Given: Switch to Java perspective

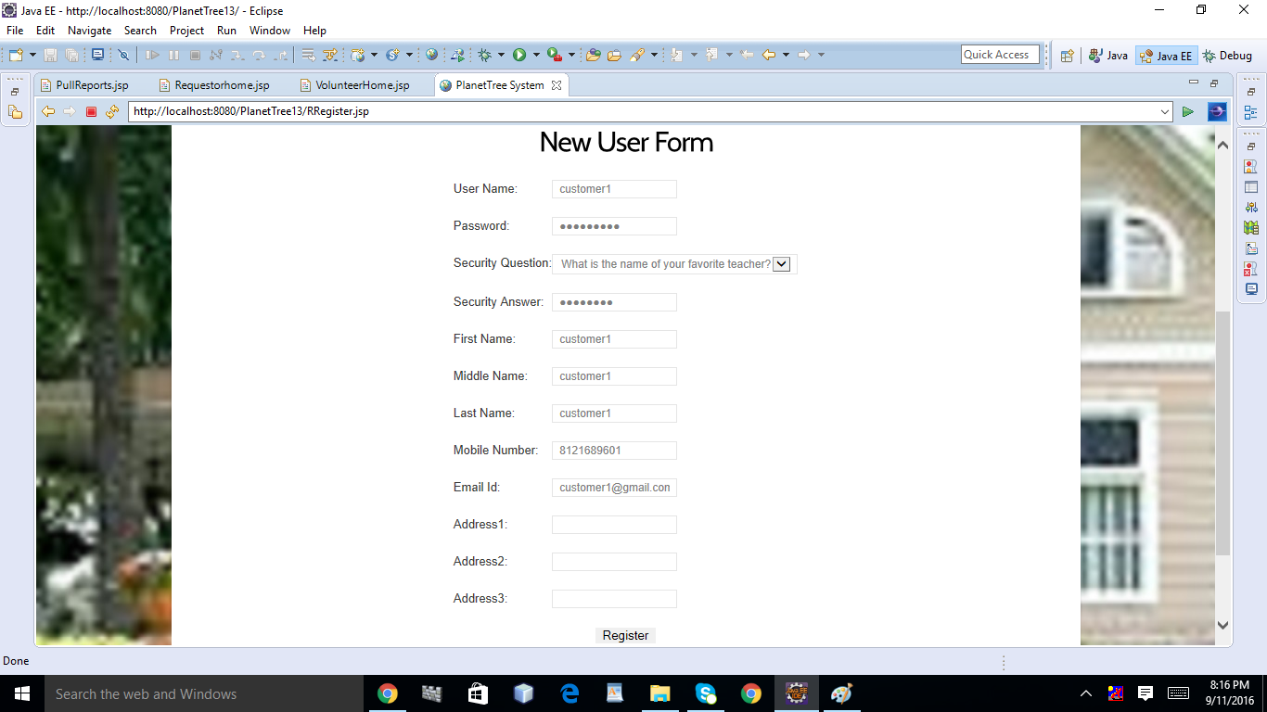Looking at the screenshot, I should [x=1107, y=56].
